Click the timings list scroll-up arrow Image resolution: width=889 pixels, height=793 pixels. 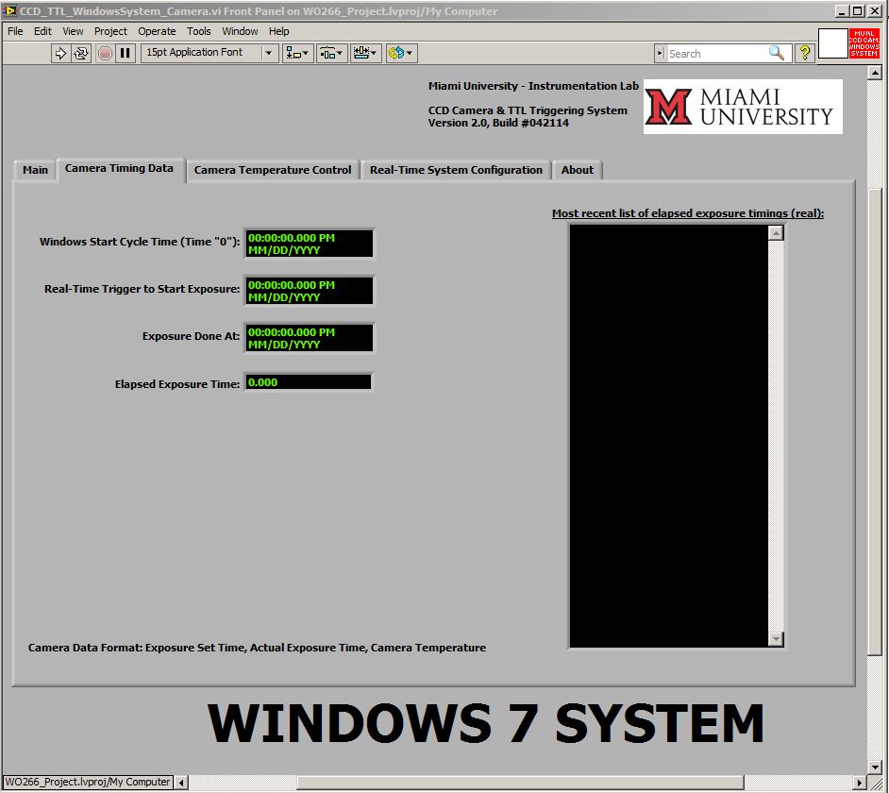(x=776, y=232)
